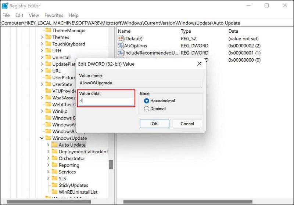Click the IncludeRecommendedUpdates DWORD icon

(121, 53)
